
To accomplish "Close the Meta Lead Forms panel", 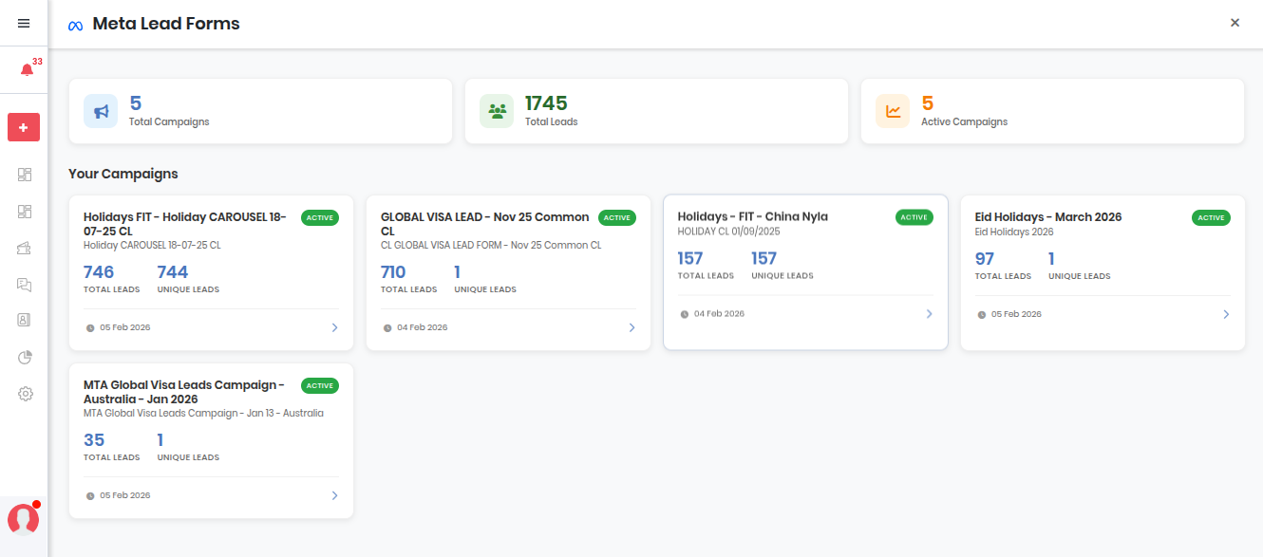I will tap(1235, 23).
